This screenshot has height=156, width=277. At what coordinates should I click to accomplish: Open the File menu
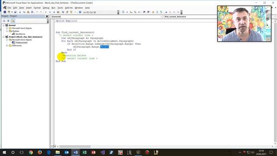(9, 8)
